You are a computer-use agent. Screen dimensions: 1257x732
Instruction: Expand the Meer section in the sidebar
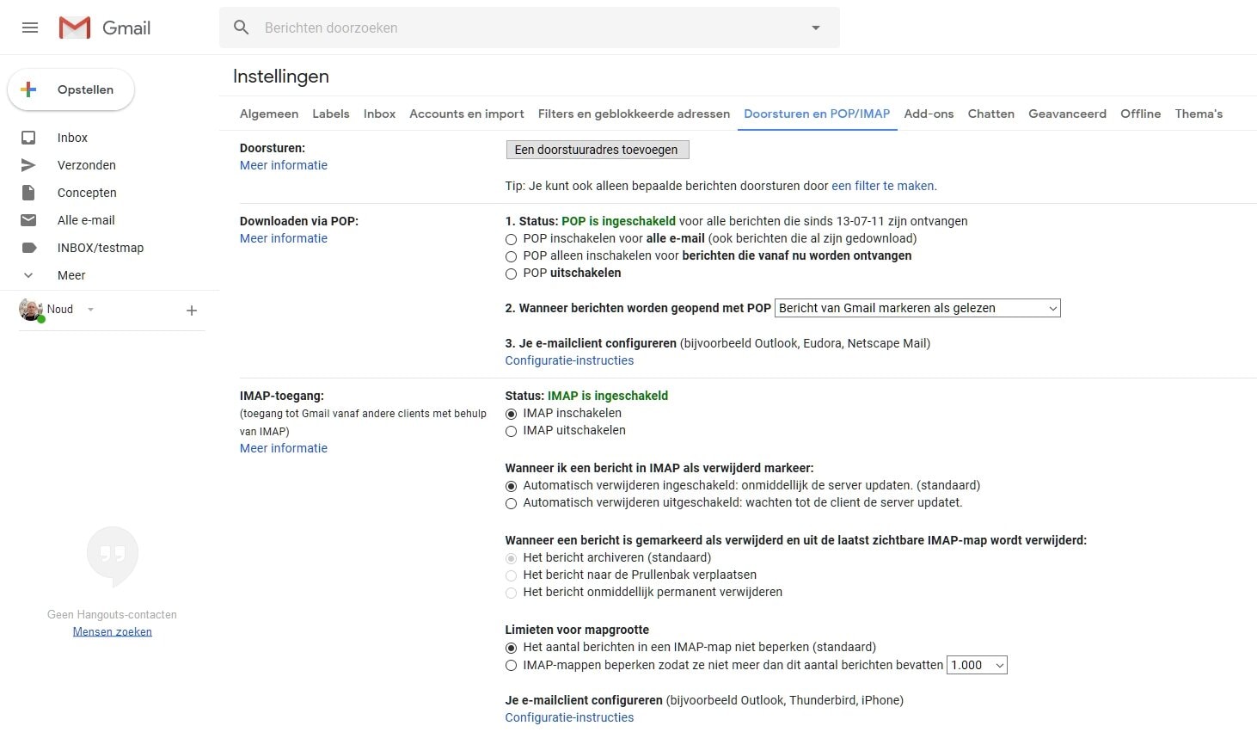pyautogui.click(x=28, y=274)
